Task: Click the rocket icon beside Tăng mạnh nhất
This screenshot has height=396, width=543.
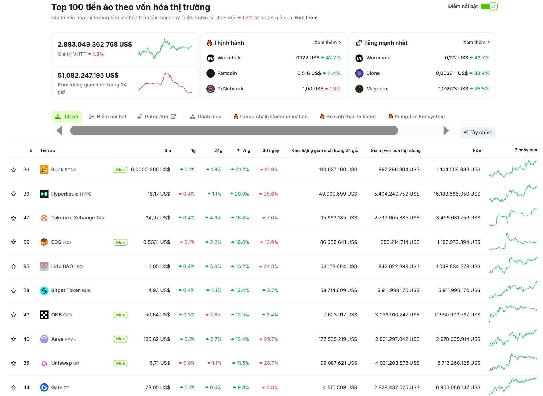Action: coord(358,43)
